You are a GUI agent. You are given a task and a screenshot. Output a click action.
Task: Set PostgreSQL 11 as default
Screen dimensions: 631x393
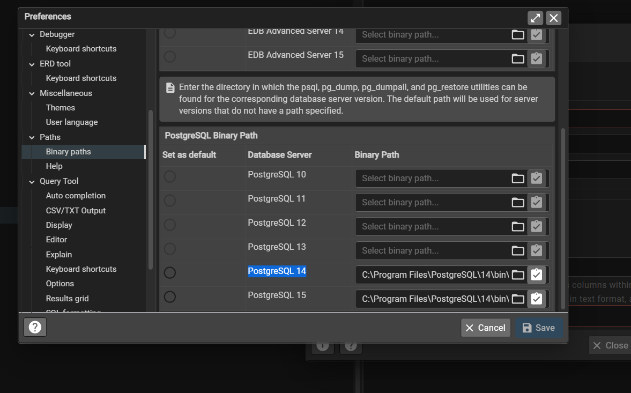pyautogui.click(x=170, y=201)
